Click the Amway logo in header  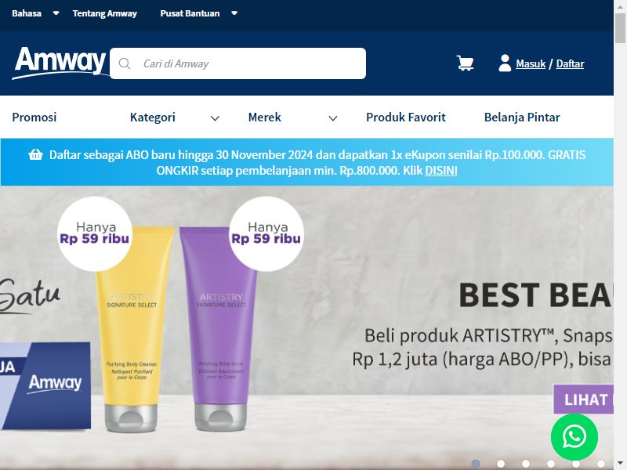point(61,63)
